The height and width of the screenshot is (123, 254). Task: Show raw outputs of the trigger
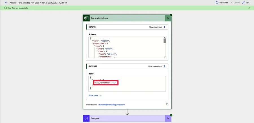coord(157,66)
